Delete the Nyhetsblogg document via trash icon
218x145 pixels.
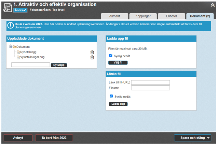(x=92, y=52)
